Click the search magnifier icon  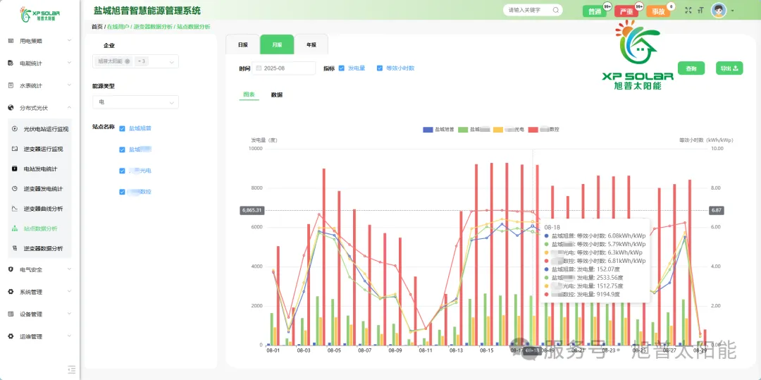pos(556,11)
